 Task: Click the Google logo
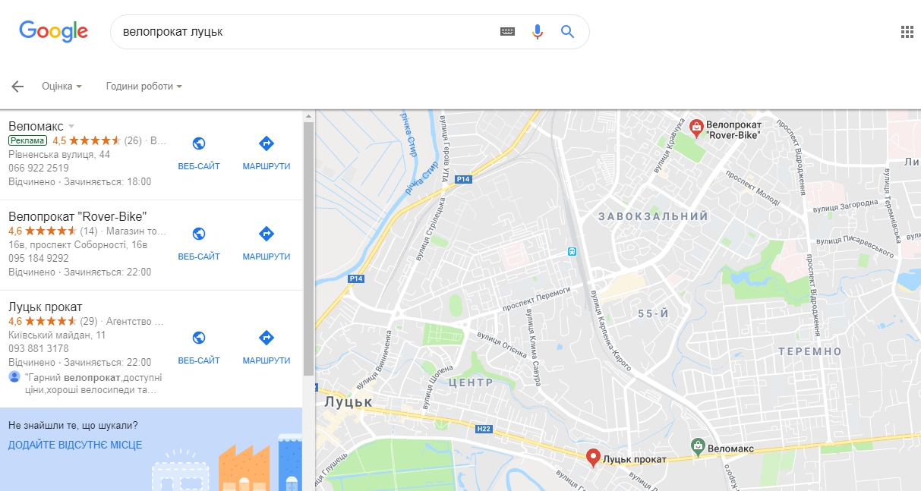[x=54, y=31]
